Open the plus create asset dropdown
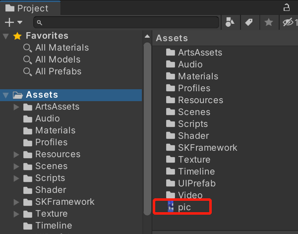Image resolution: width=298 pixels, height=234 pixels. coord(13,22)
